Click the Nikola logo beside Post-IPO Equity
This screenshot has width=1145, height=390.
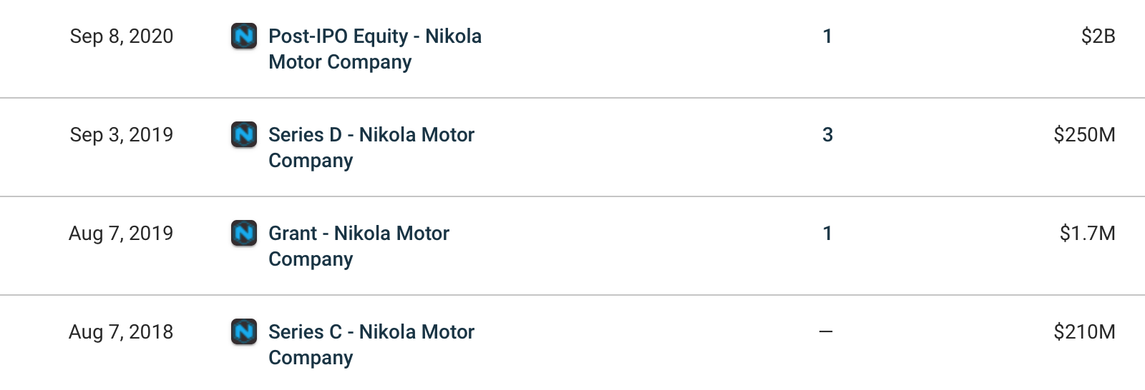[244, 36]
